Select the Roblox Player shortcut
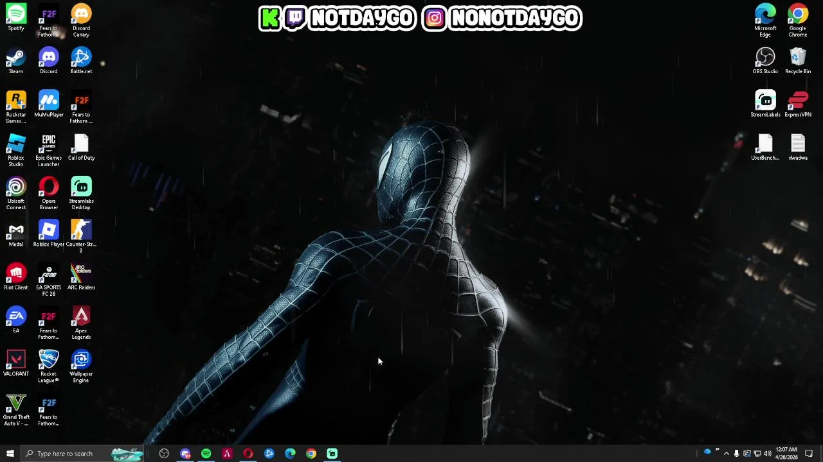 (49, 234)
